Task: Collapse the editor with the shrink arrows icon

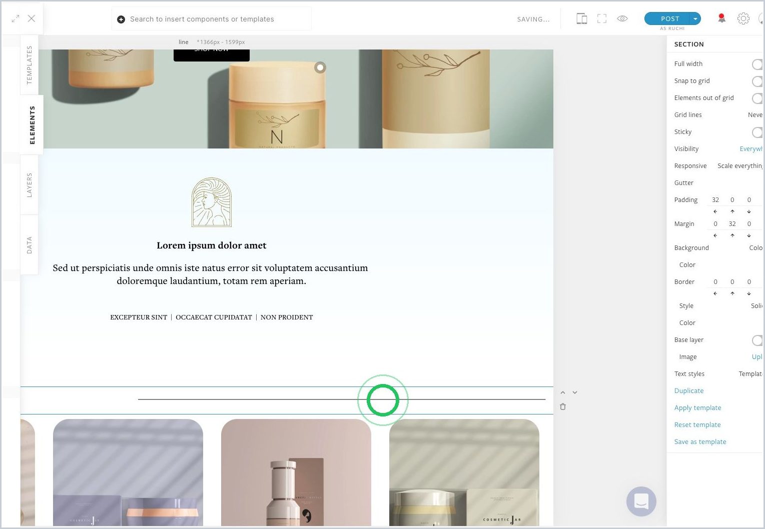Action: [x=16, y=18]
